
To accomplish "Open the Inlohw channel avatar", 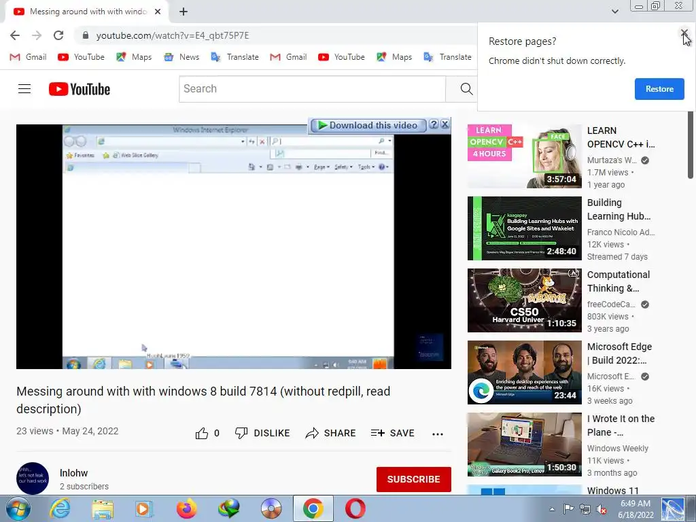I will click(33, 478).
